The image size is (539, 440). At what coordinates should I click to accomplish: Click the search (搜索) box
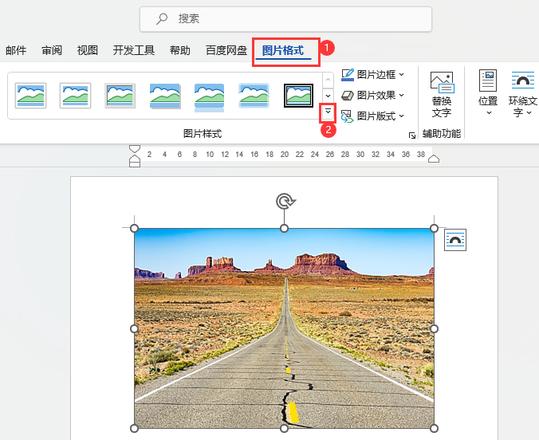(x=285, y=19)
